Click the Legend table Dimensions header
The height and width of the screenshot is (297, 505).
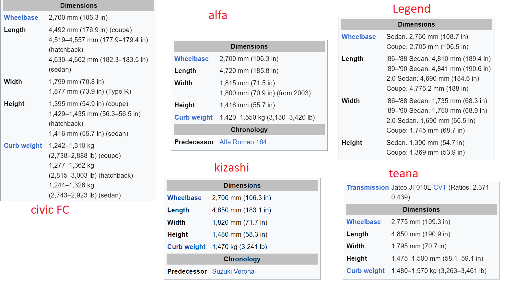click(417, 24)
